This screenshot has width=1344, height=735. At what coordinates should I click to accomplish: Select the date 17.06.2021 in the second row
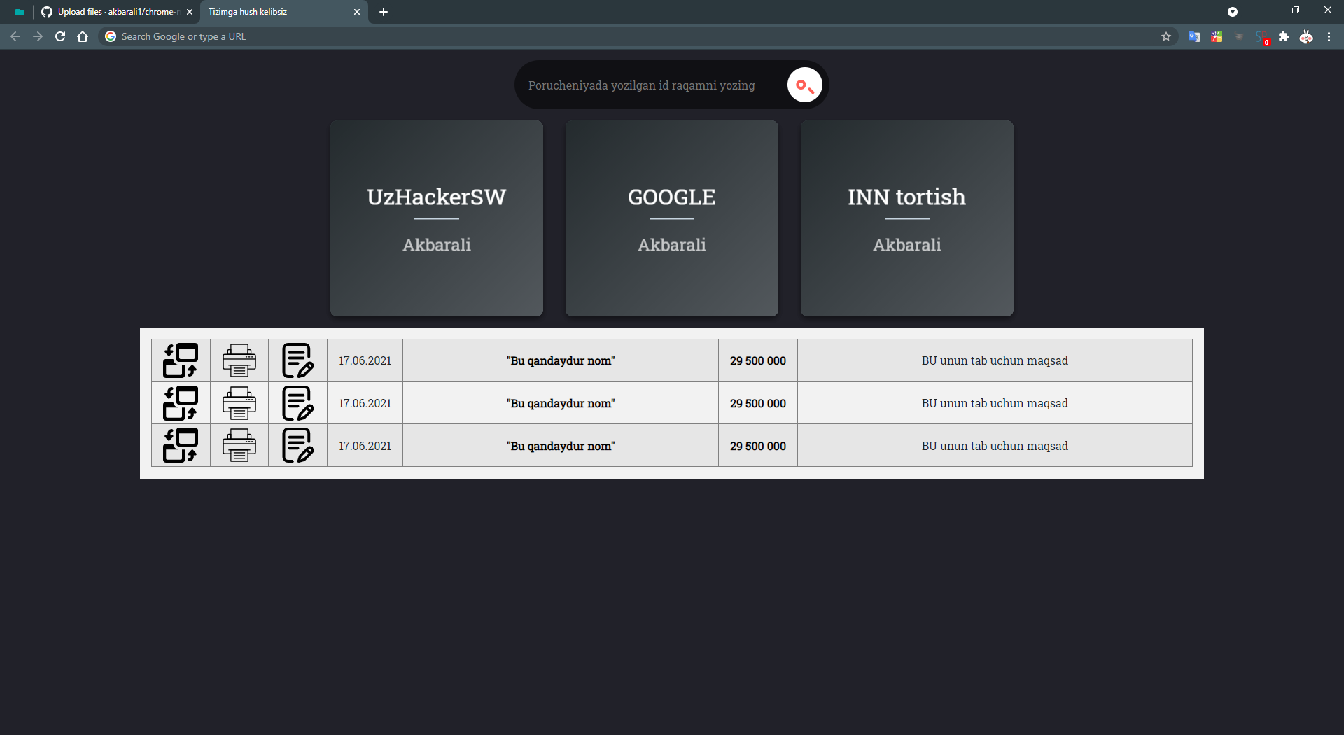point(365,403)
